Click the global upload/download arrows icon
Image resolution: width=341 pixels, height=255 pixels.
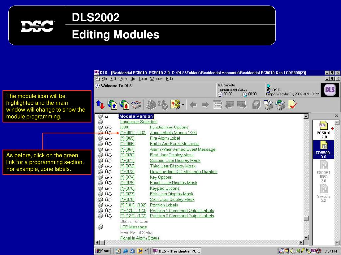100,105
